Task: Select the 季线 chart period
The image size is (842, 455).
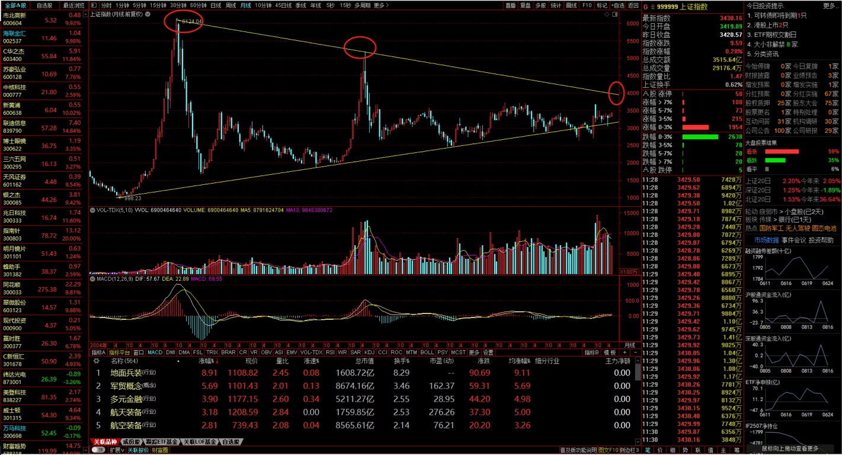Action: [301, 5]
